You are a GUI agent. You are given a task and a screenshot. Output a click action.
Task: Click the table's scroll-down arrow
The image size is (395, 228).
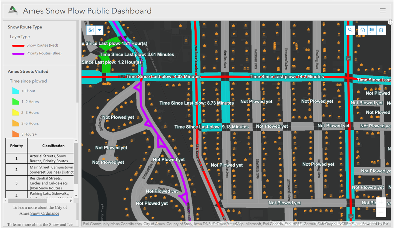pos(76,195)
